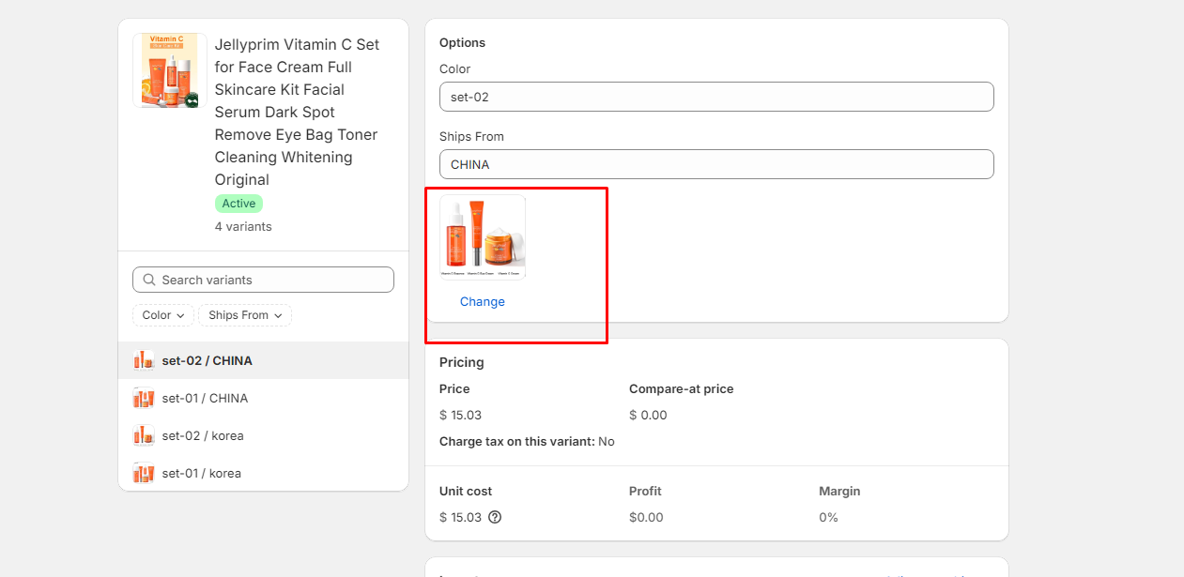Click the variant image thumbnail above Change
This screenshot has height=577, width=1184.
[483, 237]
